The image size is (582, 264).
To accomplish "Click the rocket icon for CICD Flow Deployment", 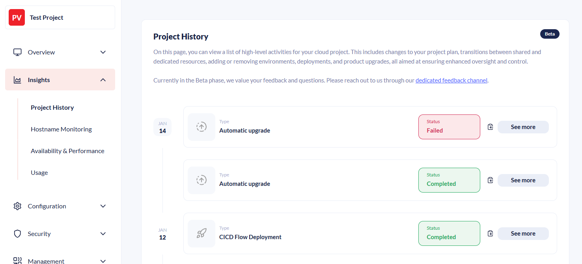I will click(201, 233).
